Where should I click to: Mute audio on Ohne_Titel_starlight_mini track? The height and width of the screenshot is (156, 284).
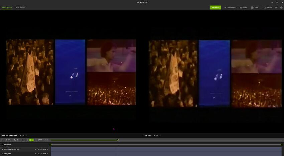(x=41, y=149)
